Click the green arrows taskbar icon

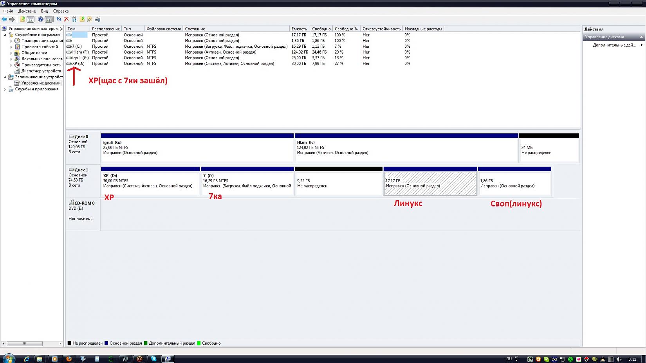[x=111, y=359]
